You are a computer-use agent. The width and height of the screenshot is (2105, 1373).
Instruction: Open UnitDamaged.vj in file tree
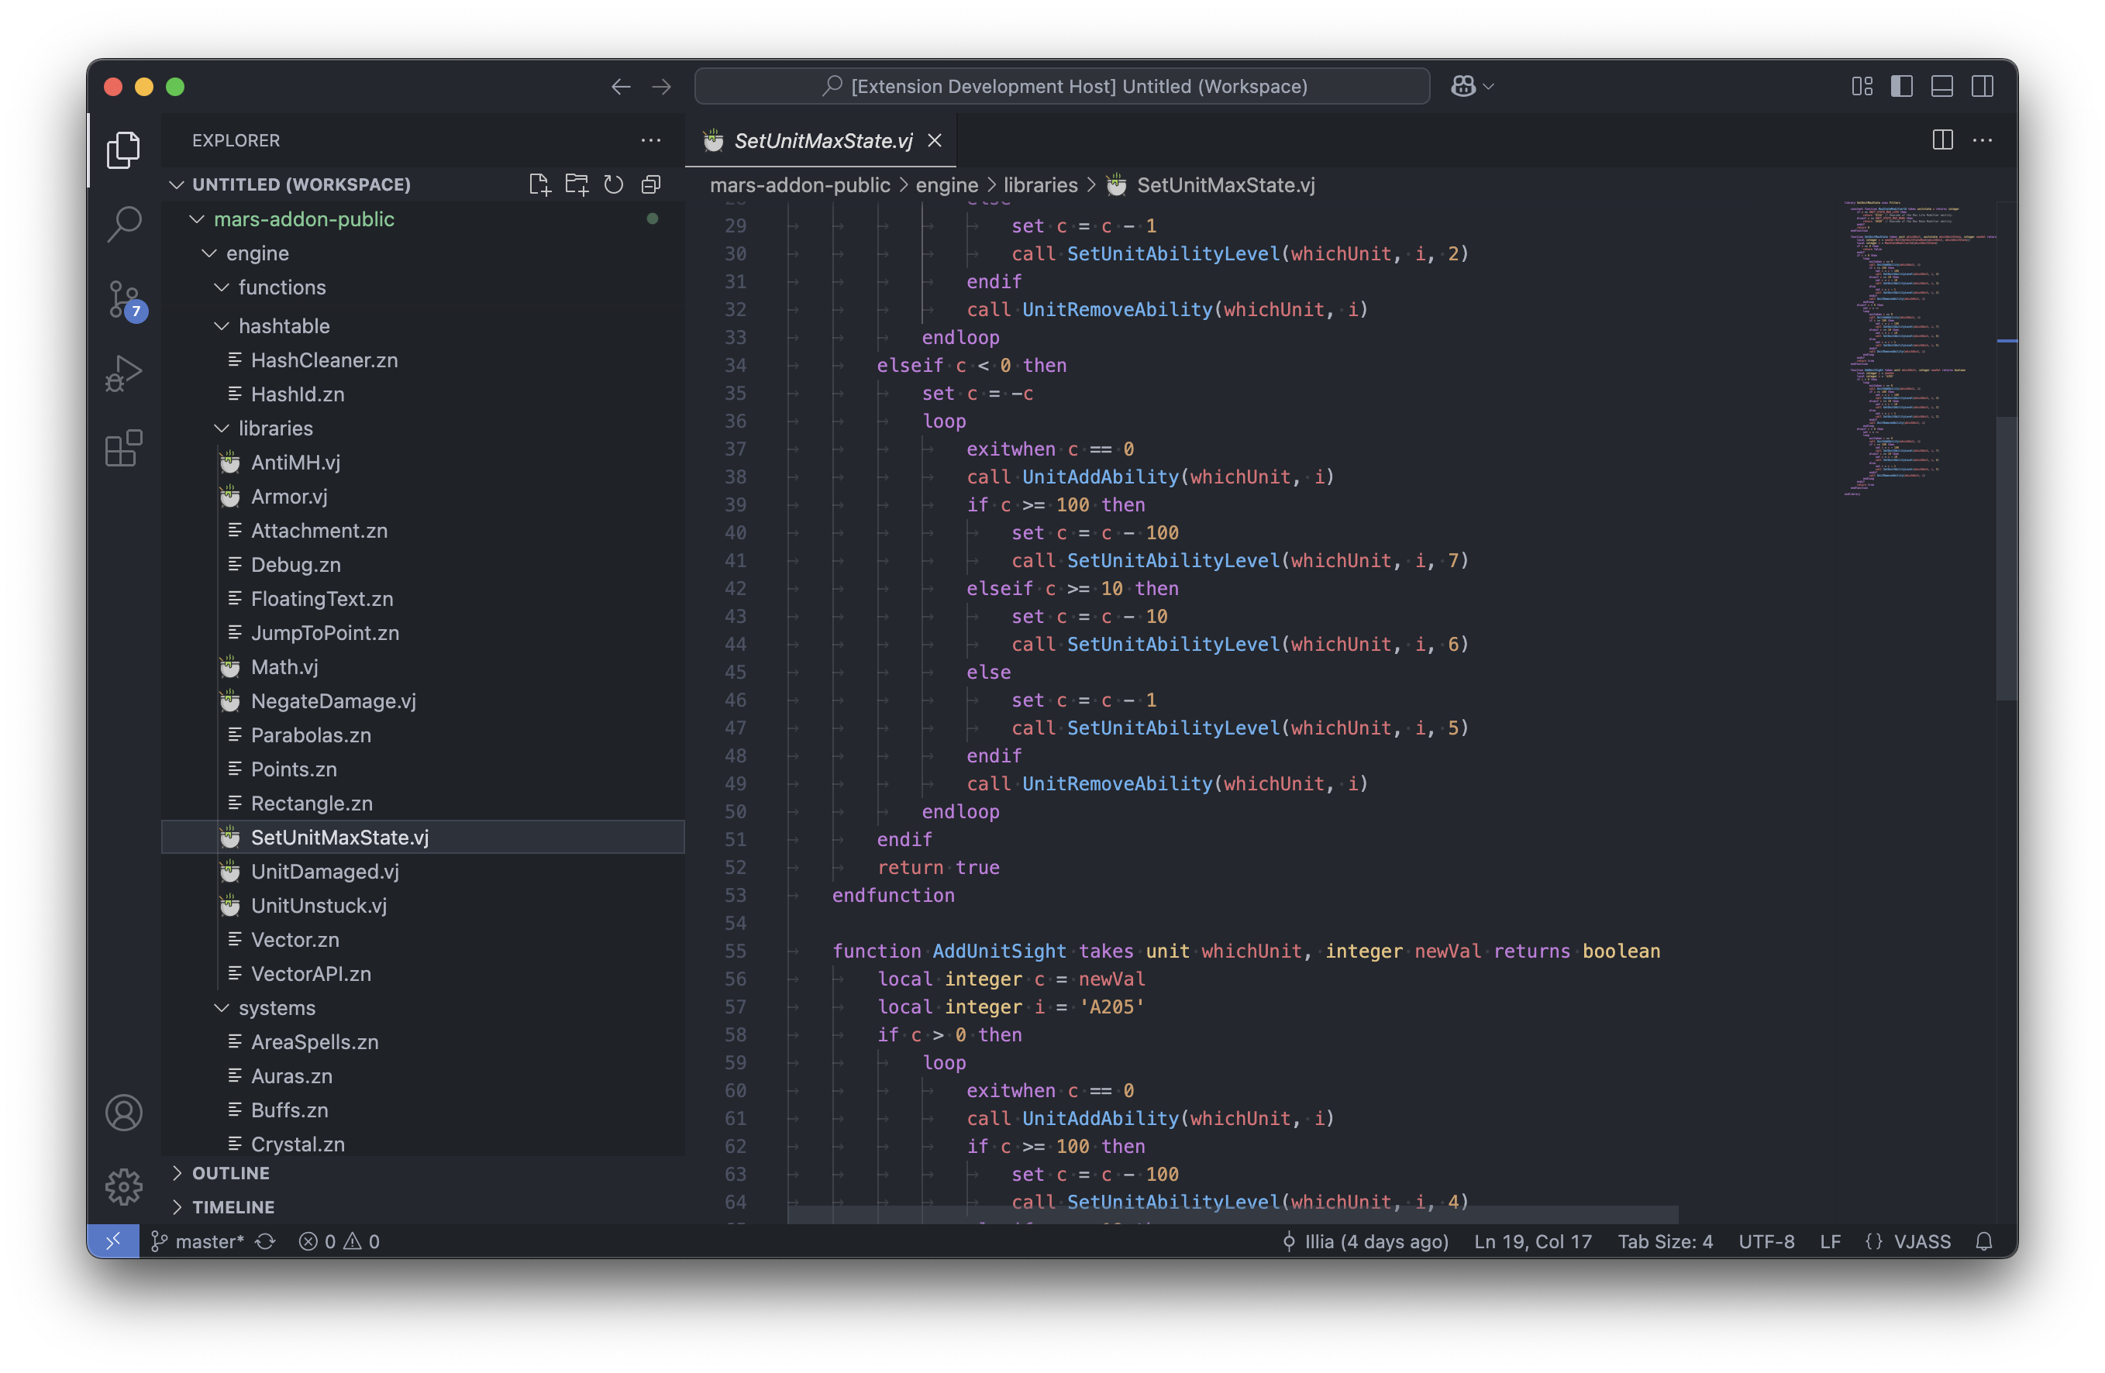(324, 871)
